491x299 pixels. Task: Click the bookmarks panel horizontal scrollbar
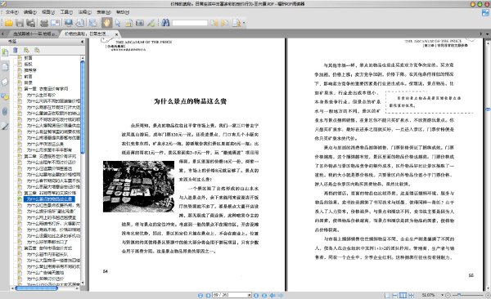point(37,288)
